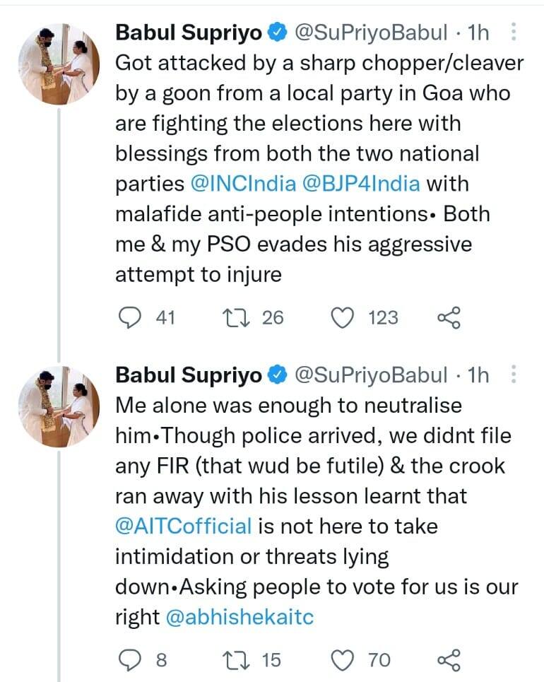The height and width of the screenshot is (682, 544).
Task: Open the @INCIndia mention link
Action: coord(244,184)
